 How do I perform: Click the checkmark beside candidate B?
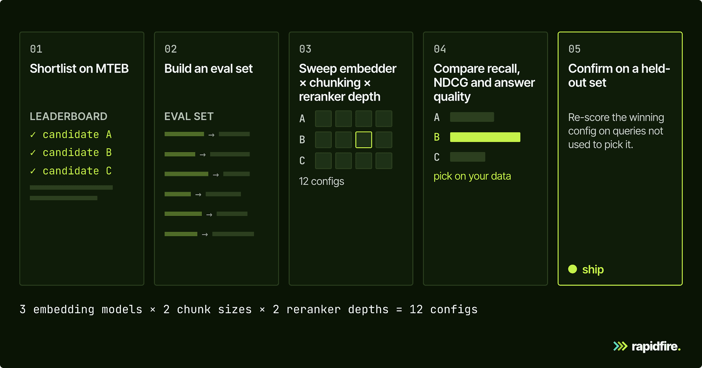click(x=33, y=153)
